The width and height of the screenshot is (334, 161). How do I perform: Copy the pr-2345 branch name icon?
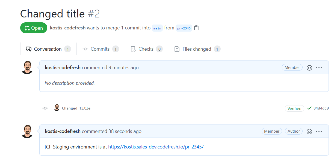point(196,28)
